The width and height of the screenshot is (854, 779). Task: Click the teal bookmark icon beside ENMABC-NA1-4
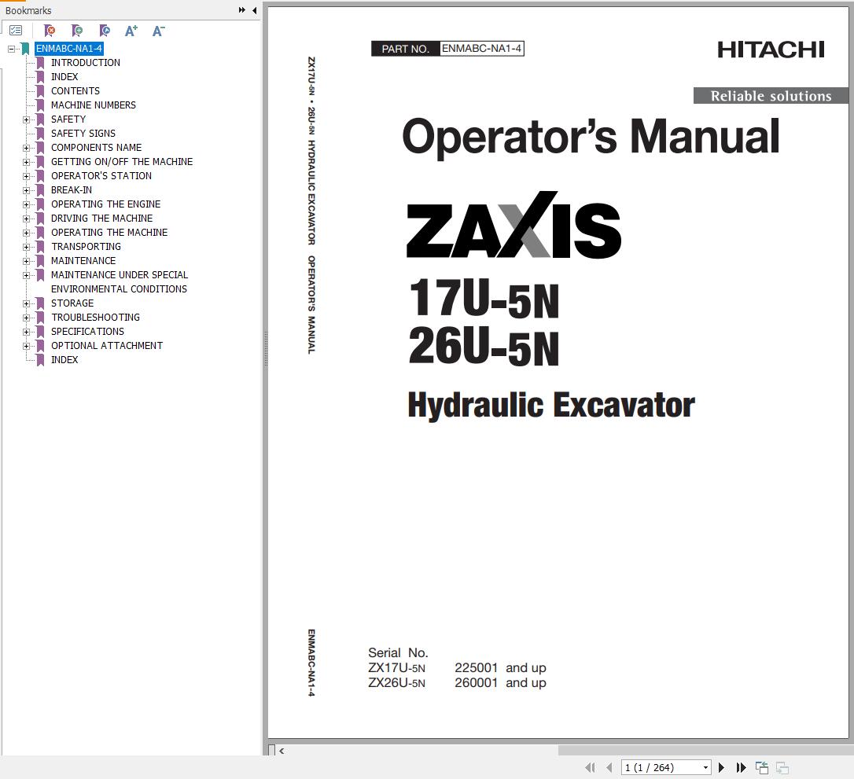click(x=25, y=49)
